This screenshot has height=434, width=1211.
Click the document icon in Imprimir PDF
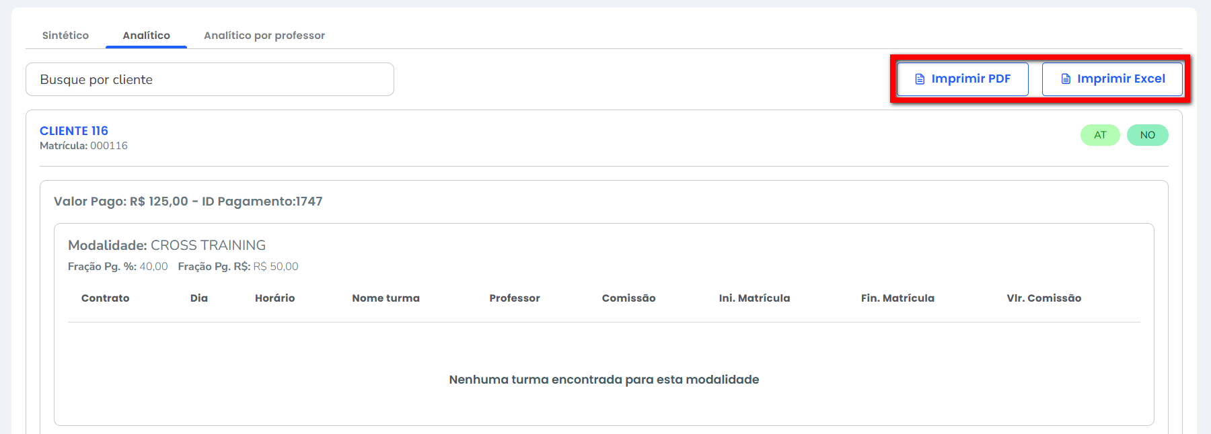(920, 79)
